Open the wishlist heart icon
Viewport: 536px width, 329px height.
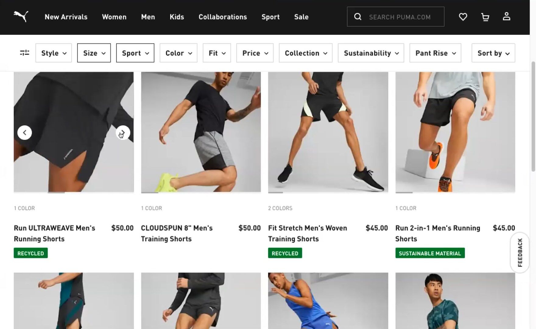tap(463, 17)
